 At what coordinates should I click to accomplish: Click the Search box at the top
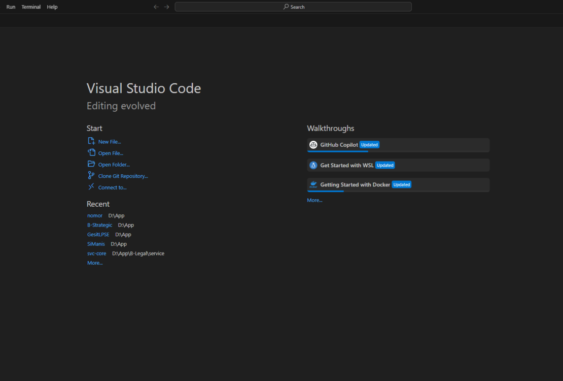pyautogui.click(x=293, y=7)
